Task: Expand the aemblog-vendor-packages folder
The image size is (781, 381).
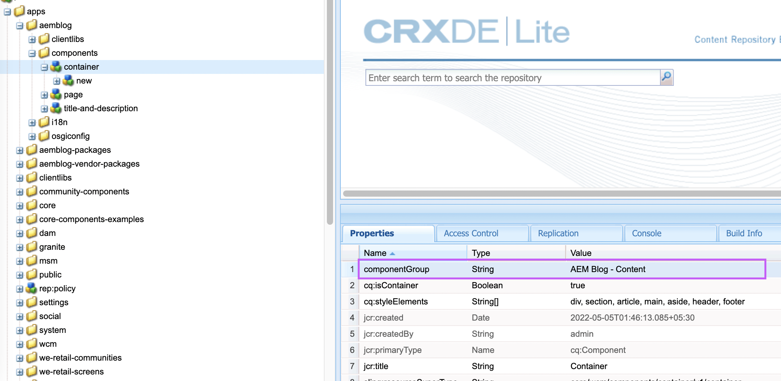Action: tap(20, 164)
